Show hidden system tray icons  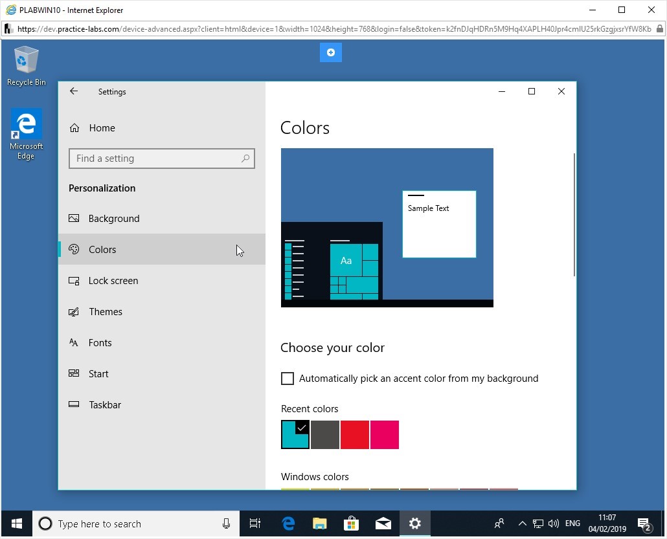point(523,523)
